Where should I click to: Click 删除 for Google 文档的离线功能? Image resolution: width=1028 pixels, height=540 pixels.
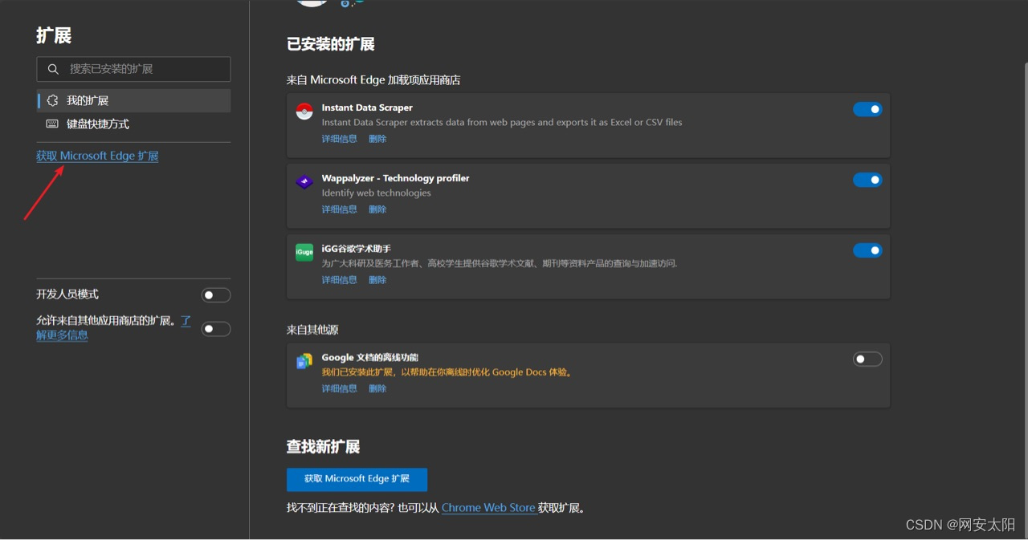(377, 388)
